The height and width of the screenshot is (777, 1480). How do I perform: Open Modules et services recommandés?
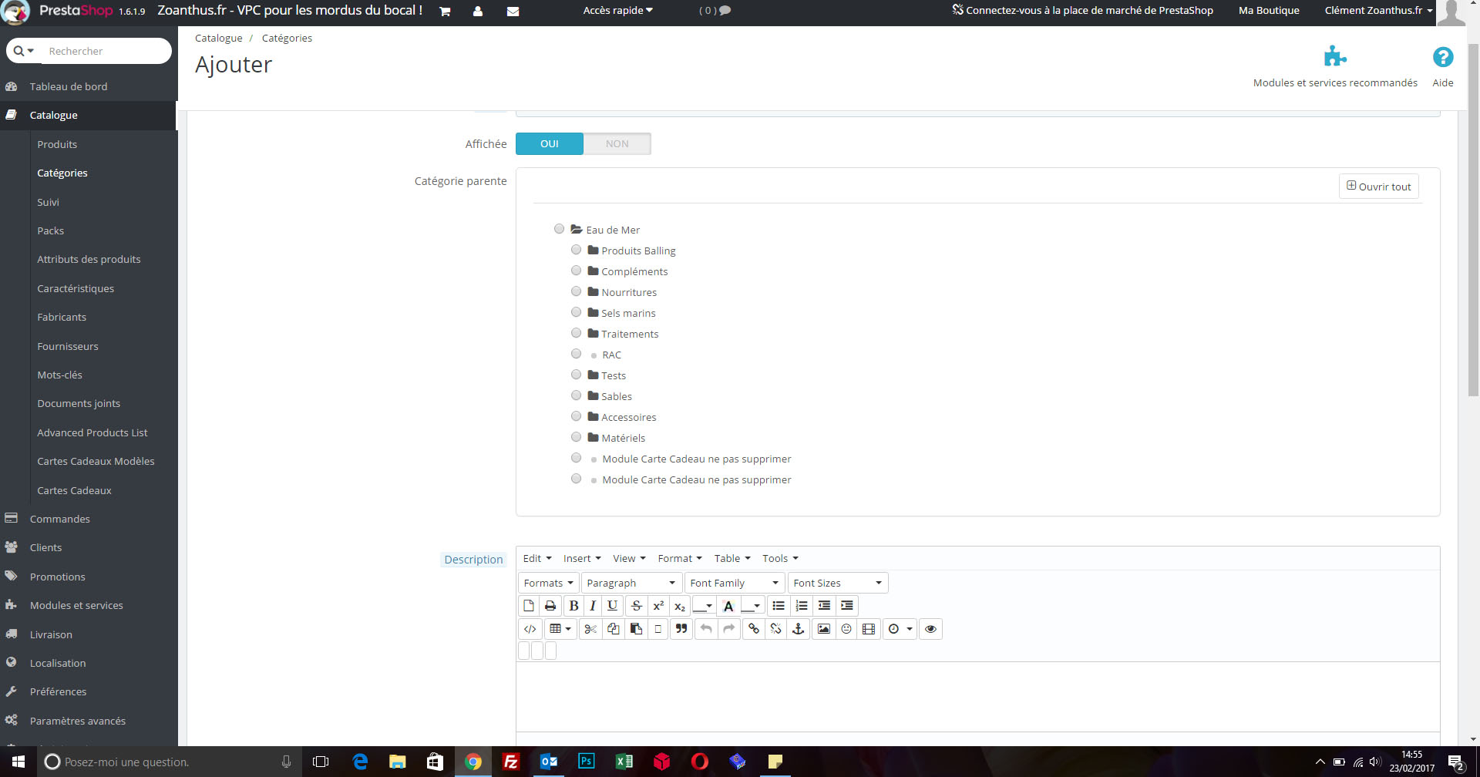[1335, 66]
